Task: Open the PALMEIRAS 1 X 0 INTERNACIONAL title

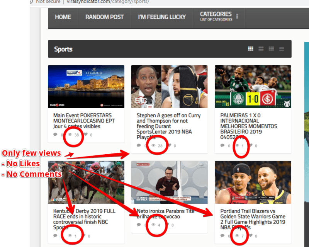Action: [249, 126]
